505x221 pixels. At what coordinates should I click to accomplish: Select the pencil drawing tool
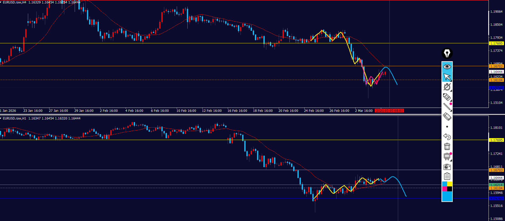point(447,97)
